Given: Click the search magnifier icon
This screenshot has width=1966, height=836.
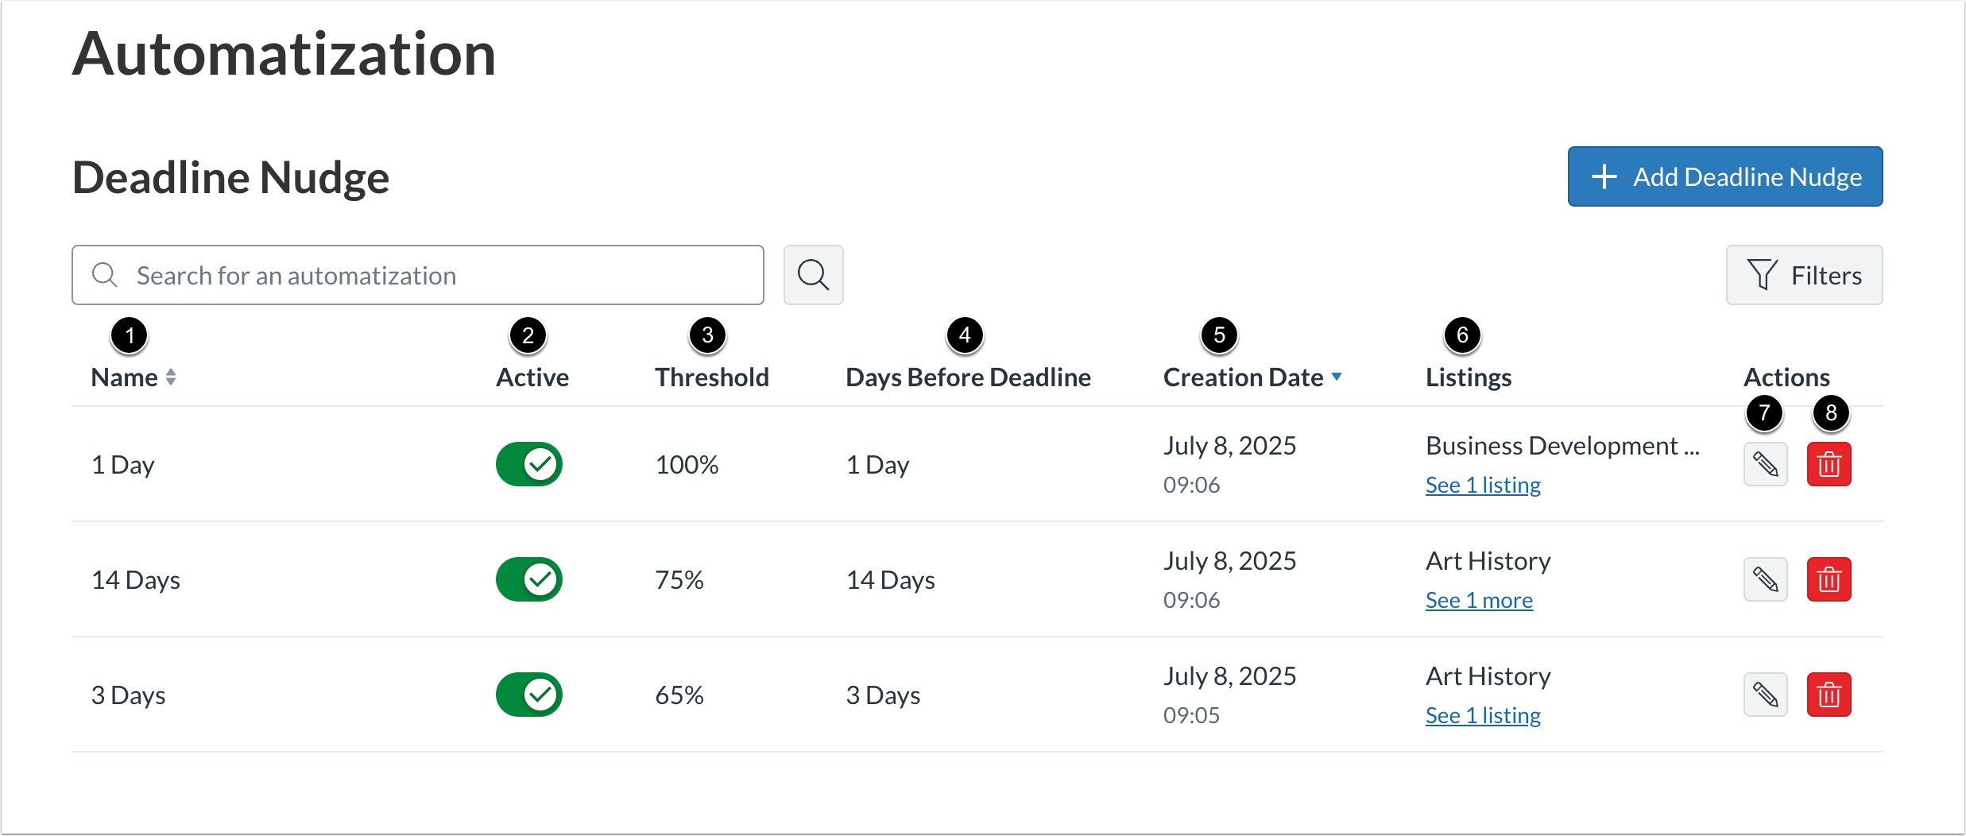Looking at the screenshot, I should (x=813, y=275).
